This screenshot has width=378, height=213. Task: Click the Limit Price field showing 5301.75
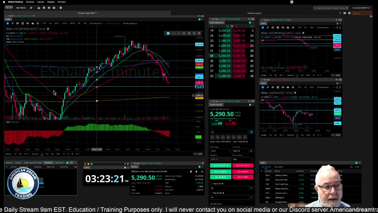click(x=240, y=151)
